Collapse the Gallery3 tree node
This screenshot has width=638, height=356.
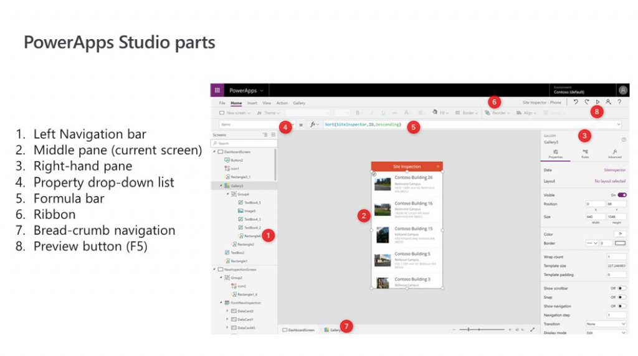pyautogui.click(x=221, y=185)
